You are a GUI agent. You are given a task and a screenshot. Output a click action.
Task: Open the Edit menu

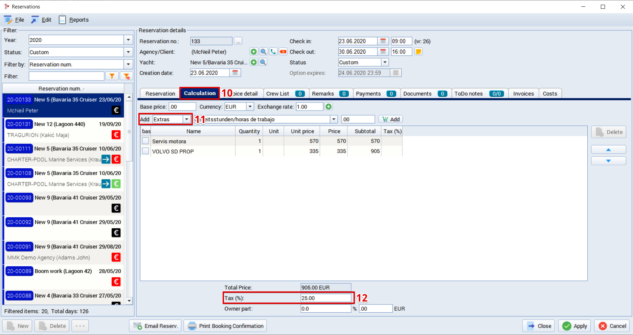click(41, 20)
